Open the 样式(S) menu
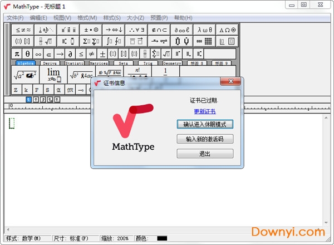Screen dimensions: 334x245 (x=112, y=18)
